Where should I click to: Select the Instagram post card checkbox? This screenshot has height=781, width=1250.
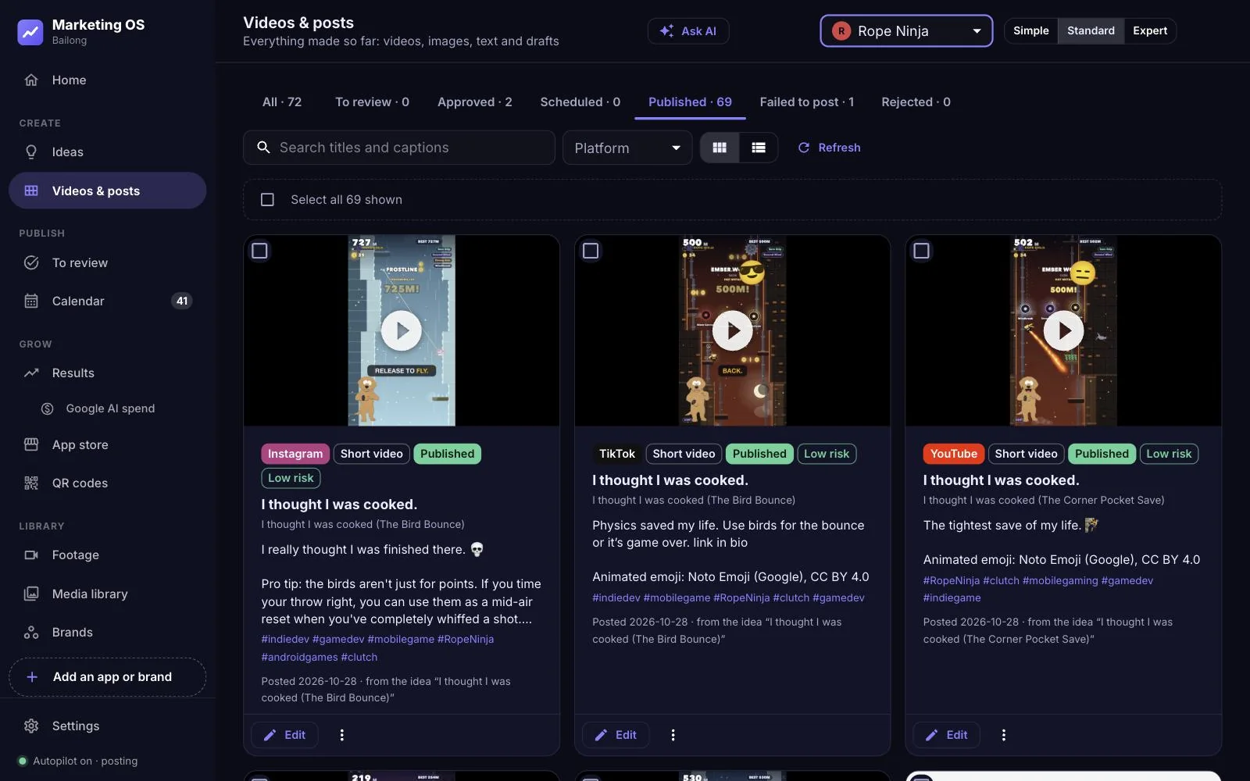point(259,251)
